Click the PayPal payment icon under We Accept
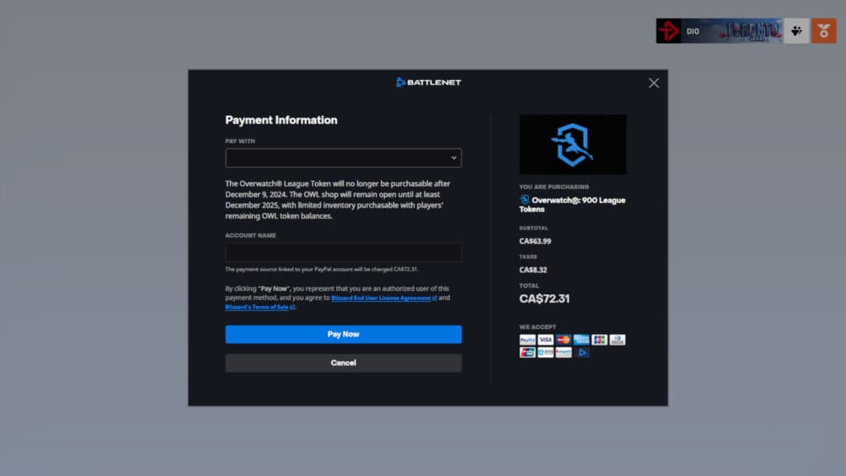 (x=527, y=340)
